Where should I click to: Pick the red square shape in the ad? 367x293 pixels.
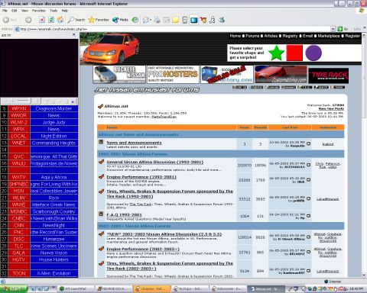click(x=294, y=53)
